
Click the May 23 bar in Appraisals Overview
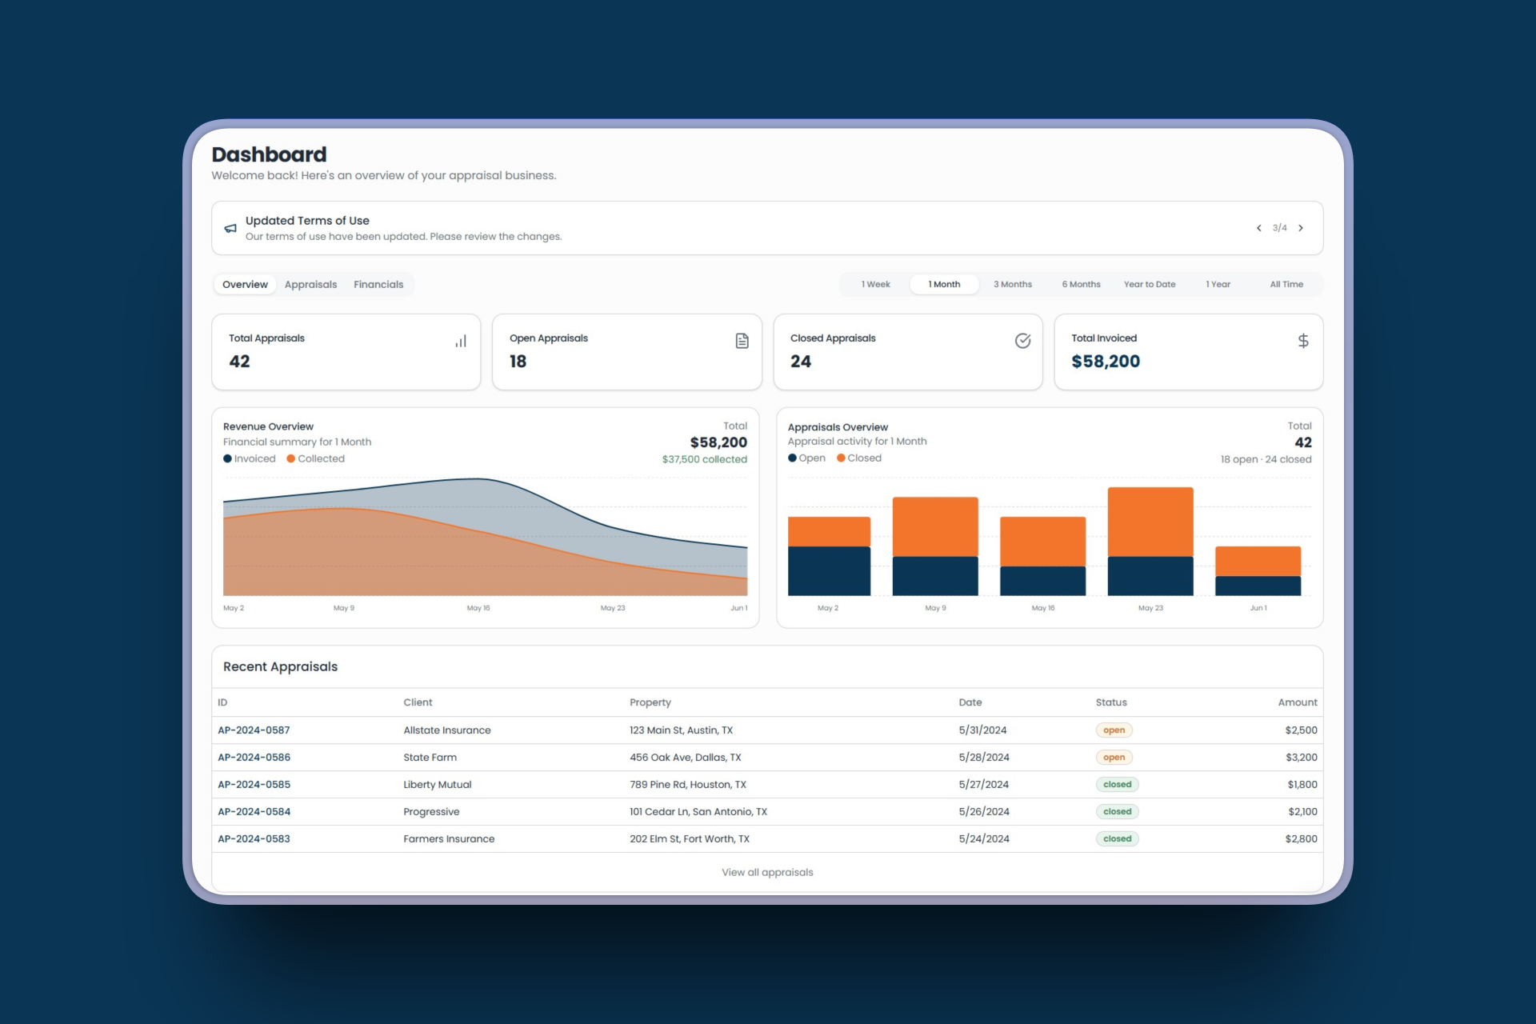click(1150, 542)
